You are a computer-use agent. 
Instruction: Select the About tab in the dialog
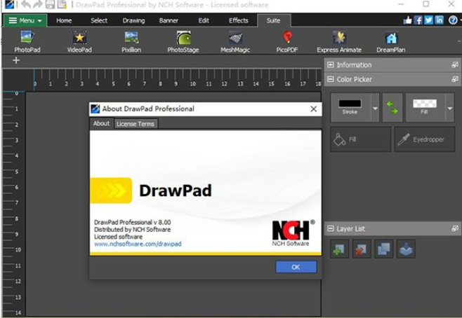tap(101, 123)
